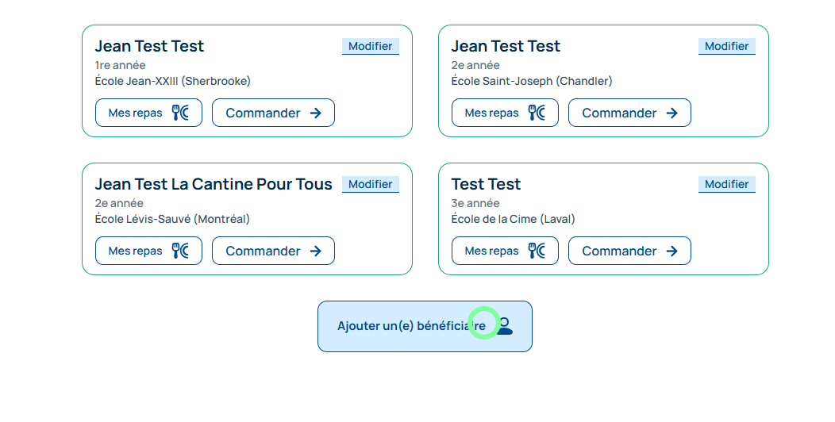Click the add-person icon for new beneficiary
The width and height of the screenshot is (835, 422).
click(504, 325)
